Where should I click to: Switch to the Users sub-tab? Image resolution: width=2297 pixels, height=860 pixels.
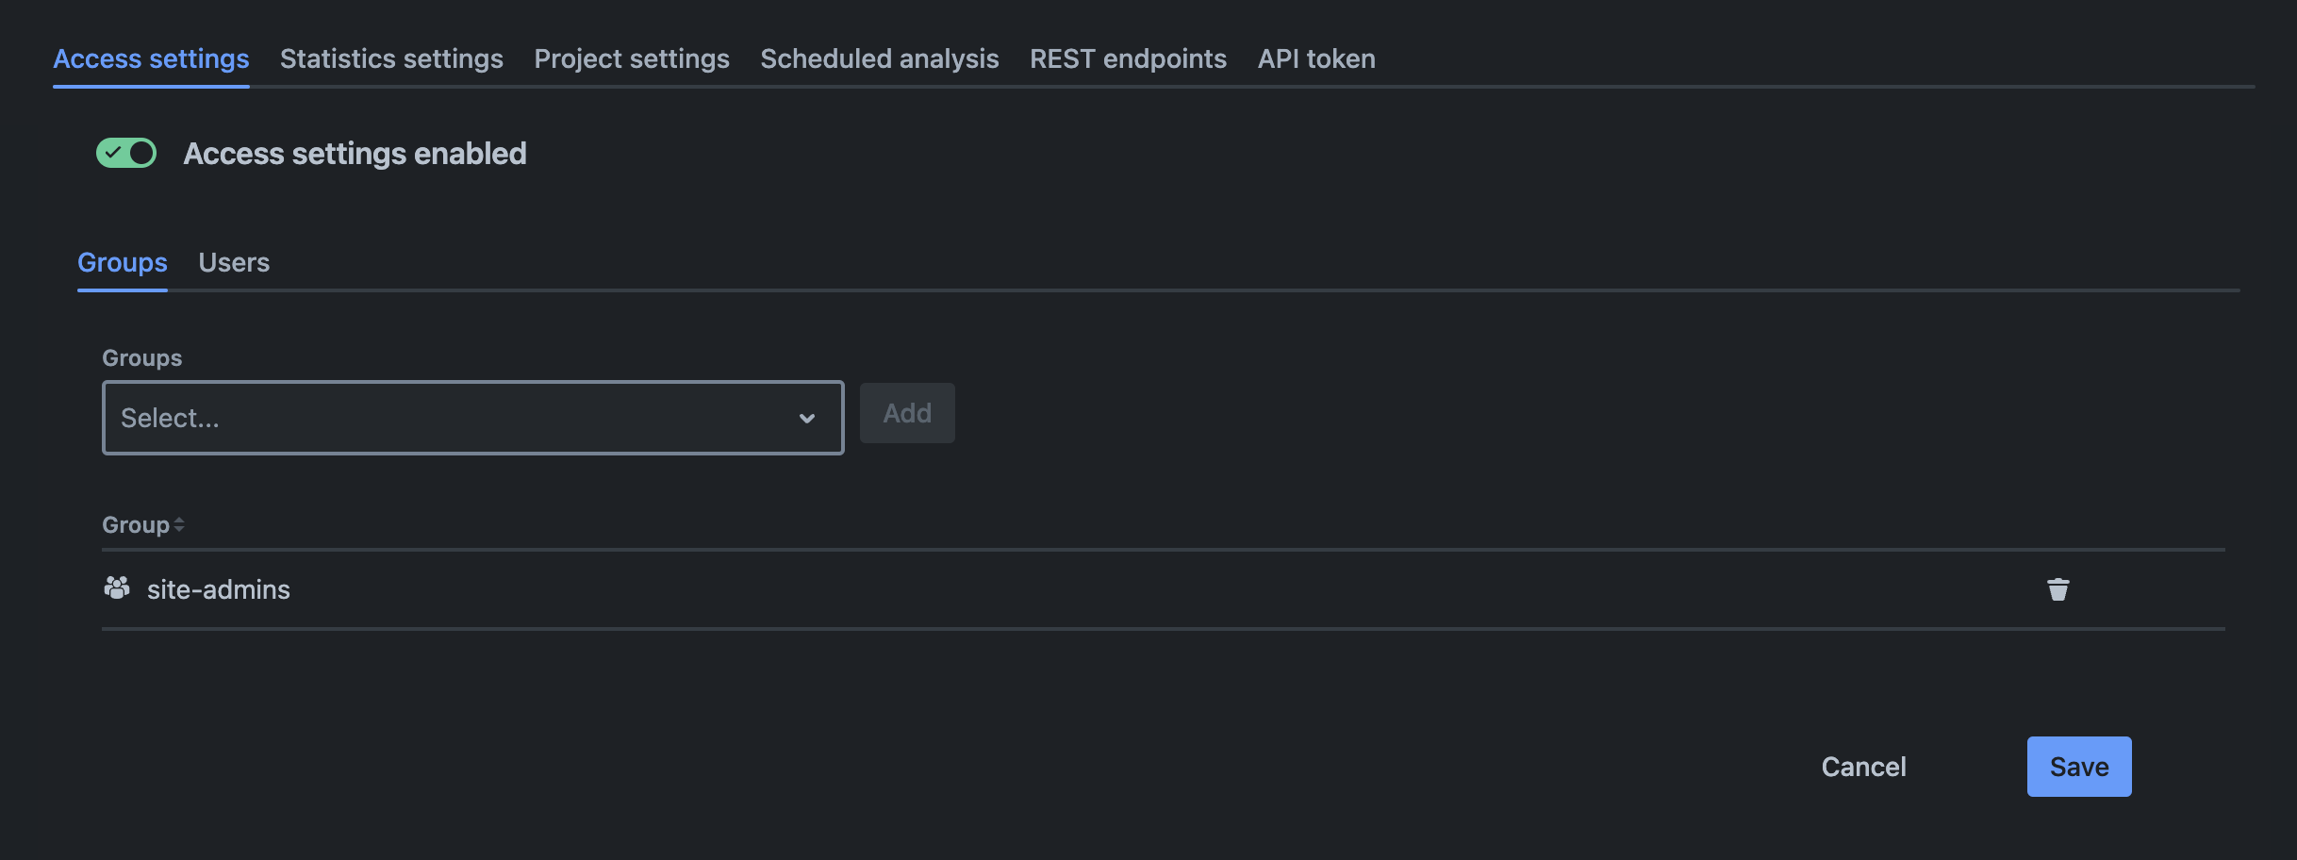pyautogui.click(x=234, y=262)
